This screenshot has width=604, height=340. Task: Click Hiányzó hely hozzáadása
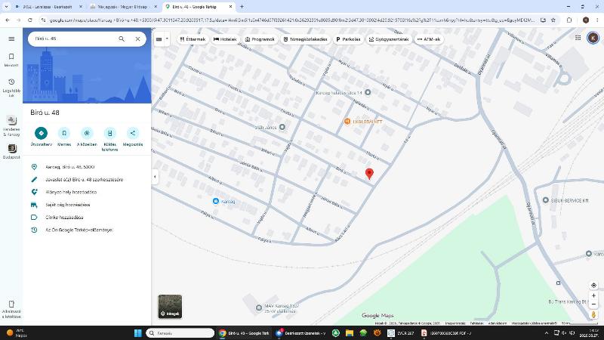tap(87, 192)
